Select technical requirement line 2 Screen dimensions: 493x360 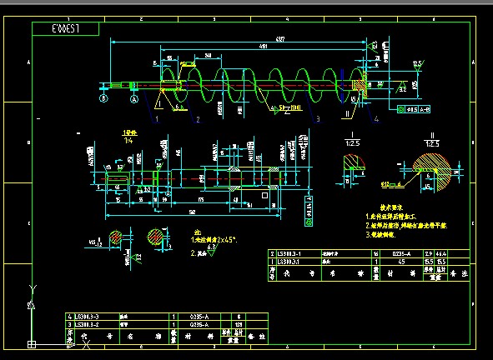(406, 226)
